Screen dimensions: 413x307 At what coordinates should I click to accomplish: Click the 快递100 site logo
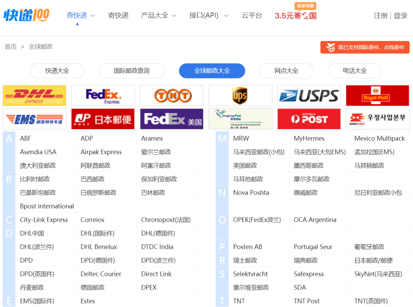(x=27, y=15)
